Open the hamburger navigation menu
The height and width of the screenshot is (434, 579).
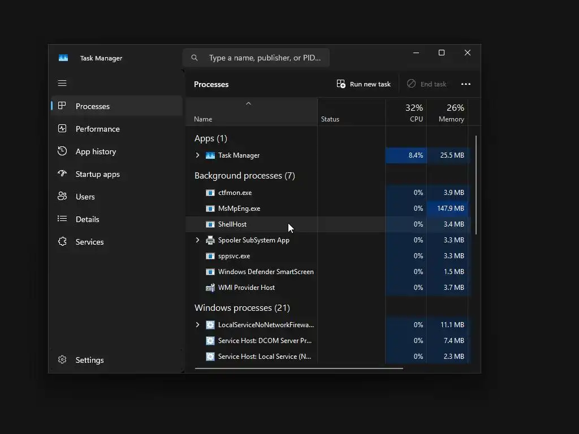click(x=62, y=83)
